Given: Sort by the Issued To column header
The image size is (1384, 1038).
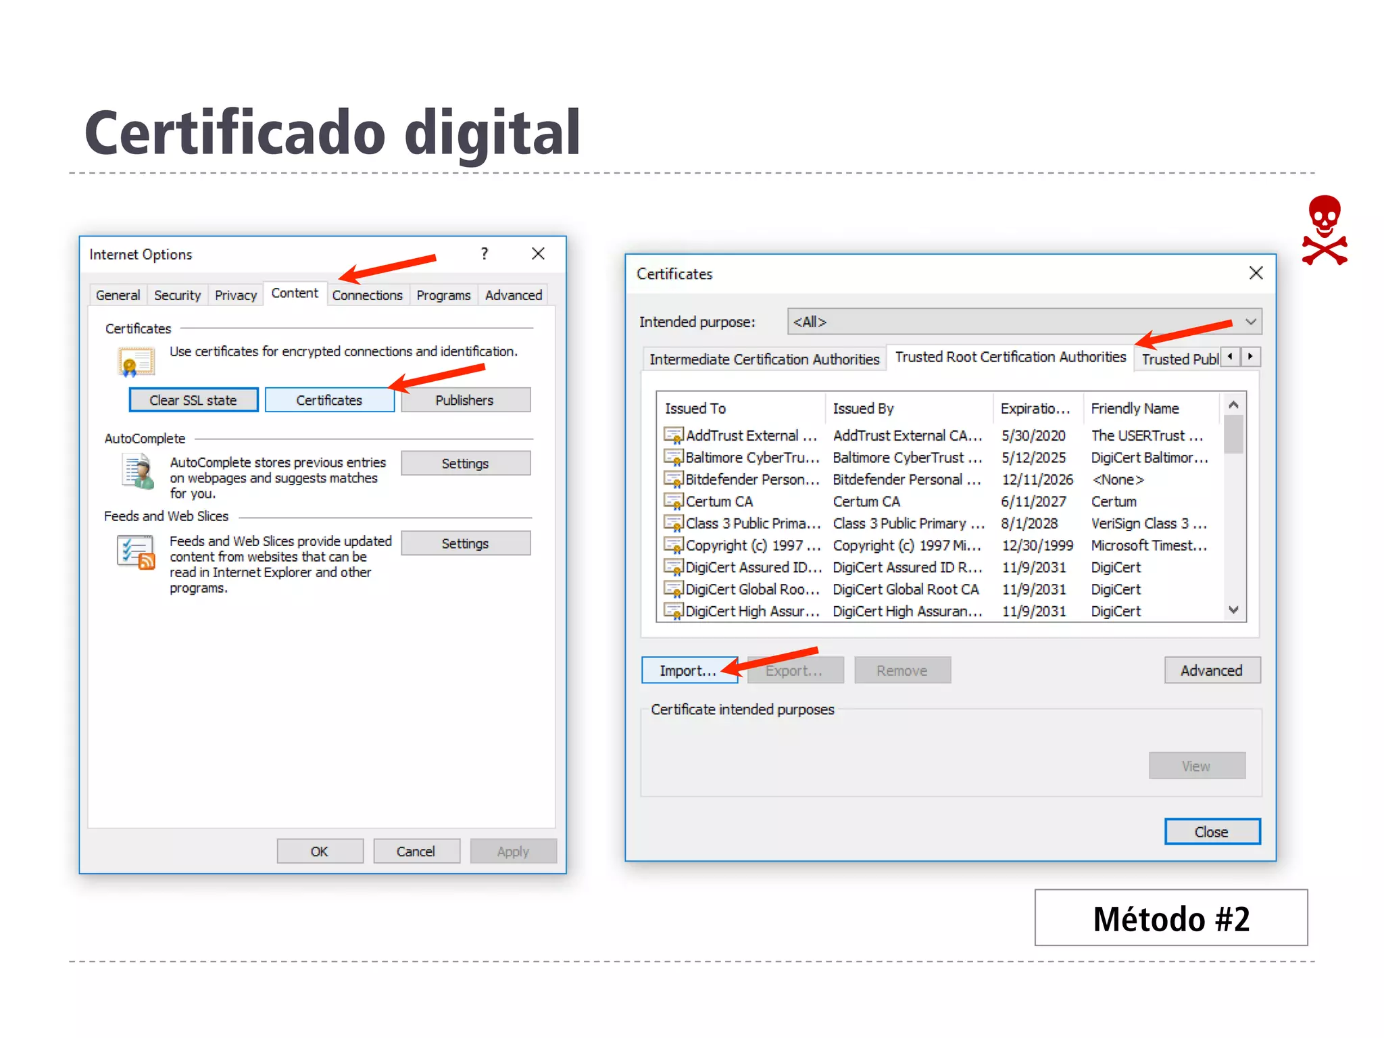Looking at the screenshot, I should pyautogui.click(x=740, y=408).
